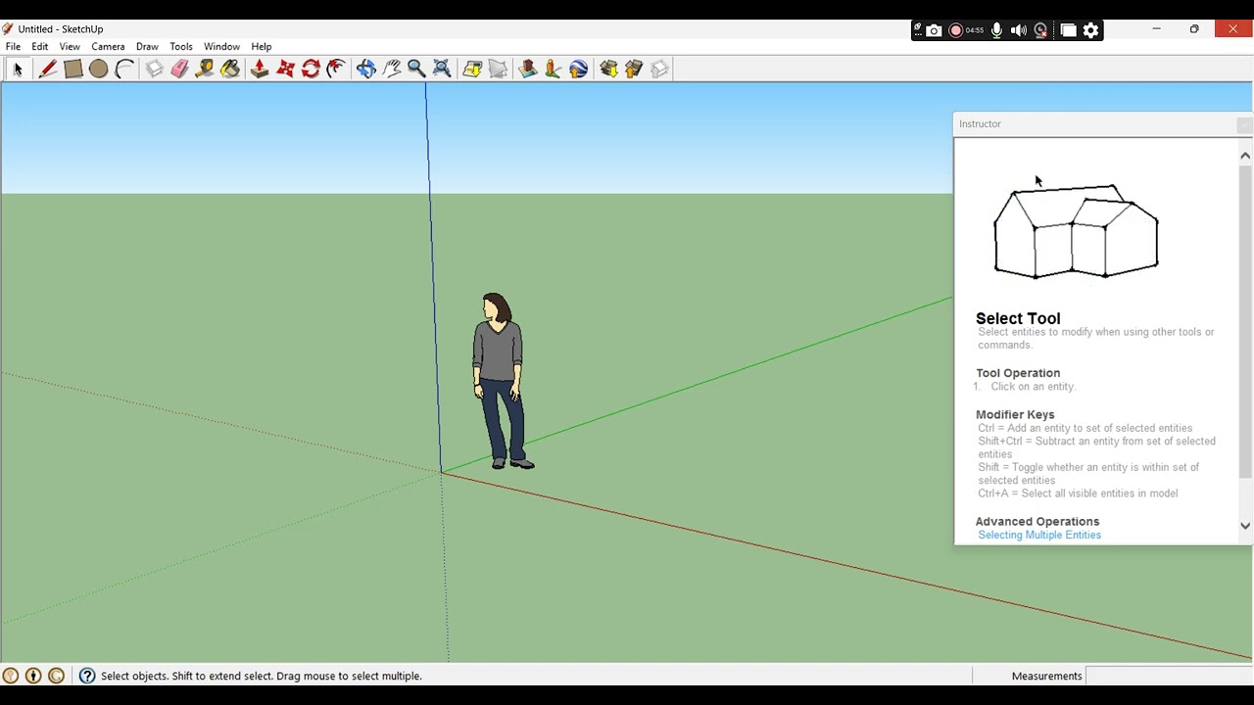Pick the Line pencil tool

tap(47, 69)
